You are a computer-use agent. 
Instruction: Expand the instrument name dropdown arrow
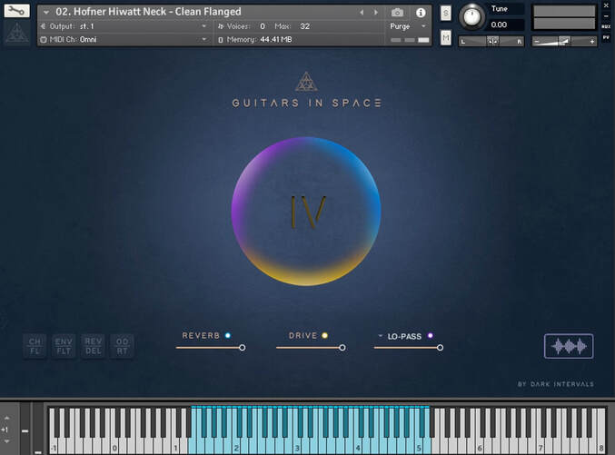45,12
